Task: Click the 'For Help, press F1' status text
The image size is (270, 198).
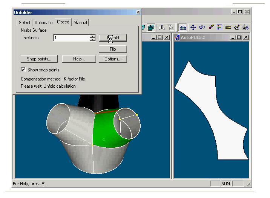Action: 29,184
